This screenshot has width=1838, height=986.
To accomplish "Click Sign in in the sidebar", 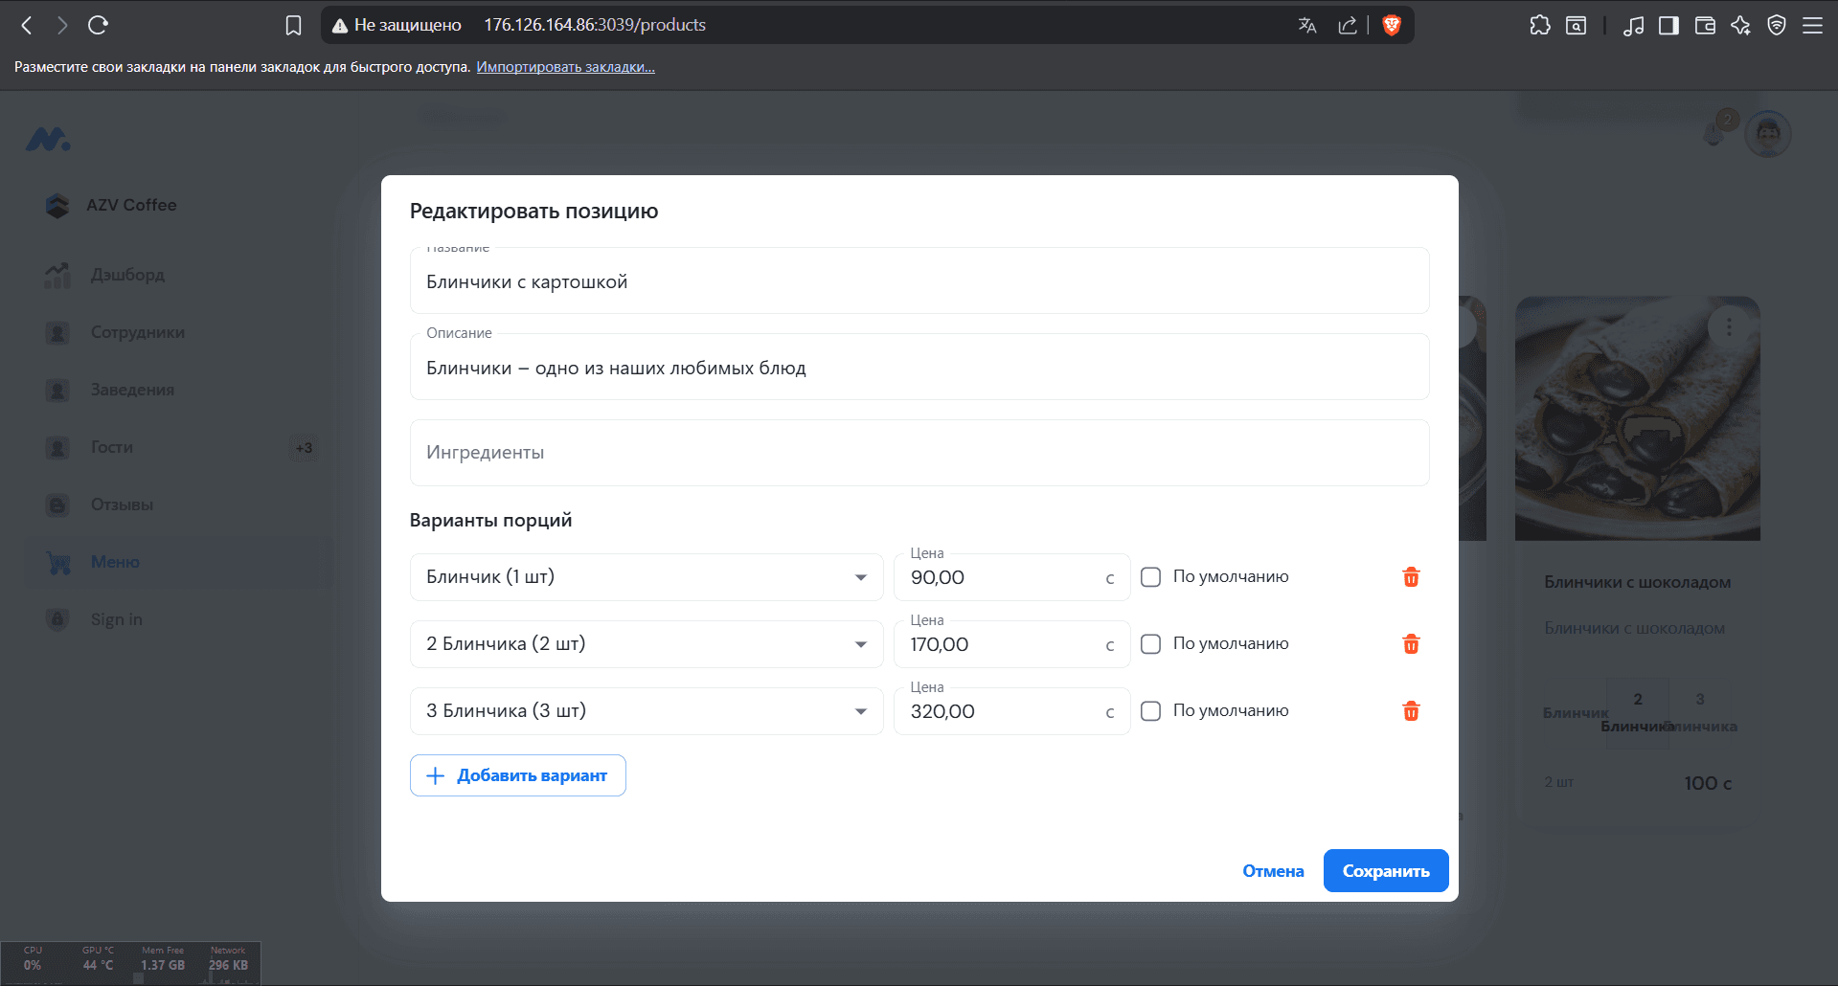I will click(x=114, y=619).
